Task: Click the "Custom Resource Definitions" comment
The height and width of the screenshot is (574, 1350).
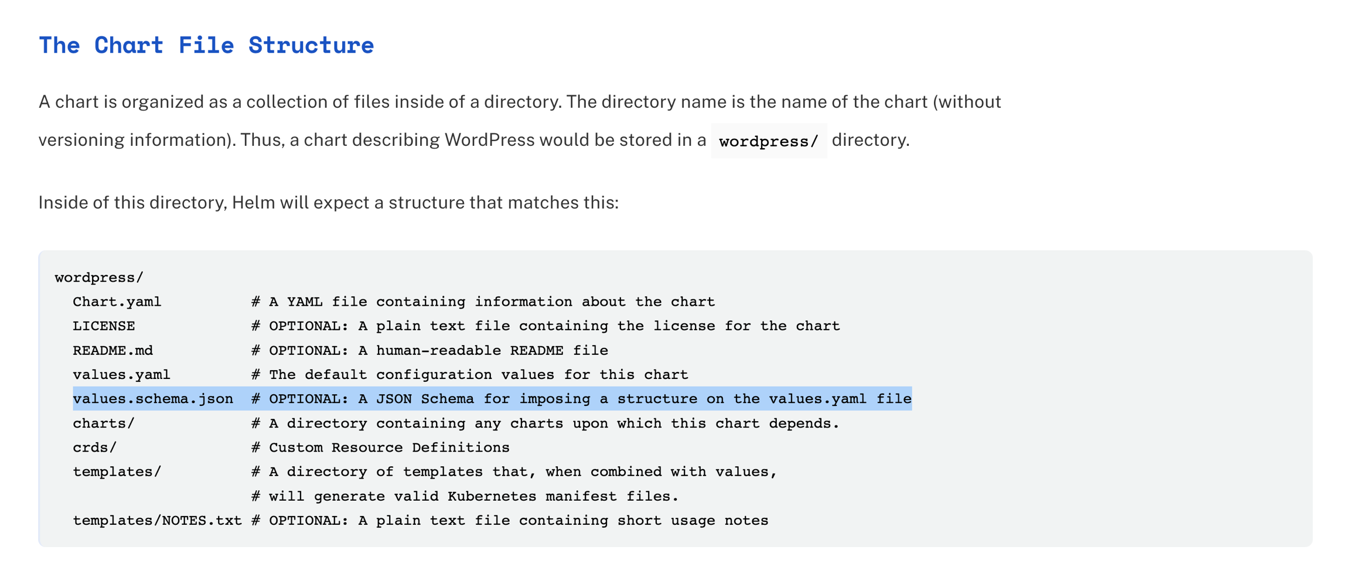Action: tap(389, 447)
